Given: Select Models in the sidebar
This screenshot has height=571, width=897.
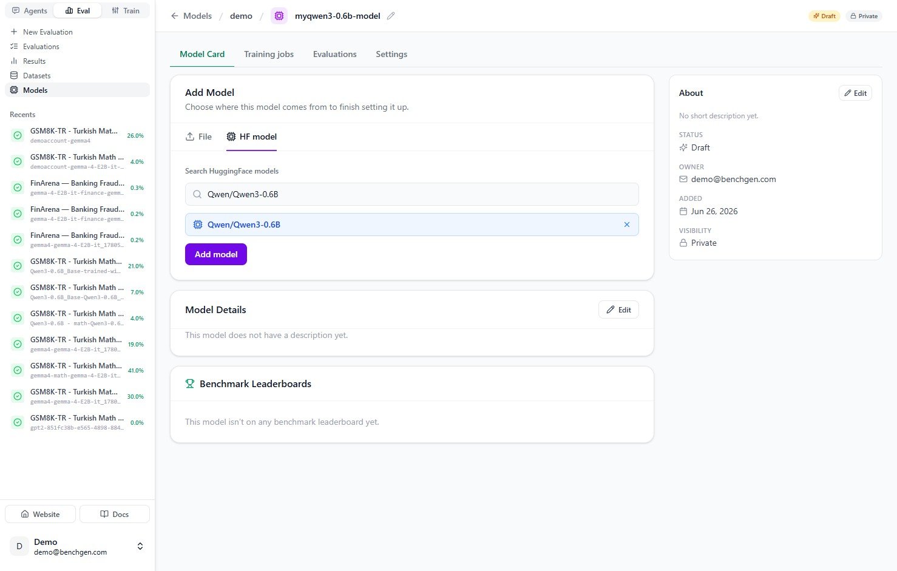Looking at the screenshot, I should 77,90.
